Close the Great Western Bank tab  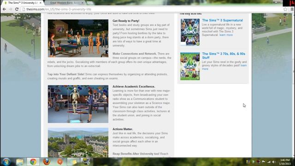(x=82, y=3)
